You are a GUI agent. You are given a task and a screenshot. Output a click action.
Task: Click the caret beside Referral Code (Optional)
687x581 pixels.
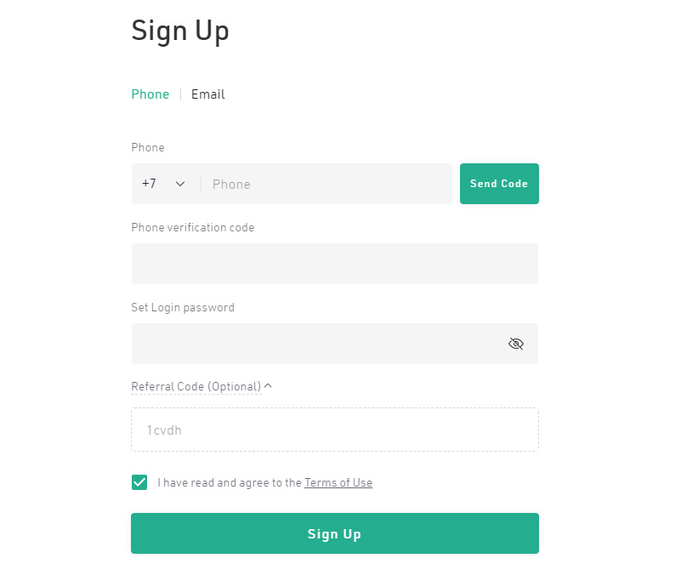[267, 385]
